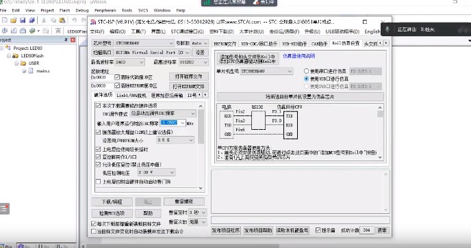Open STC-ISP 文件(F) menu
The image size is (471, 248).
point(97,31)
